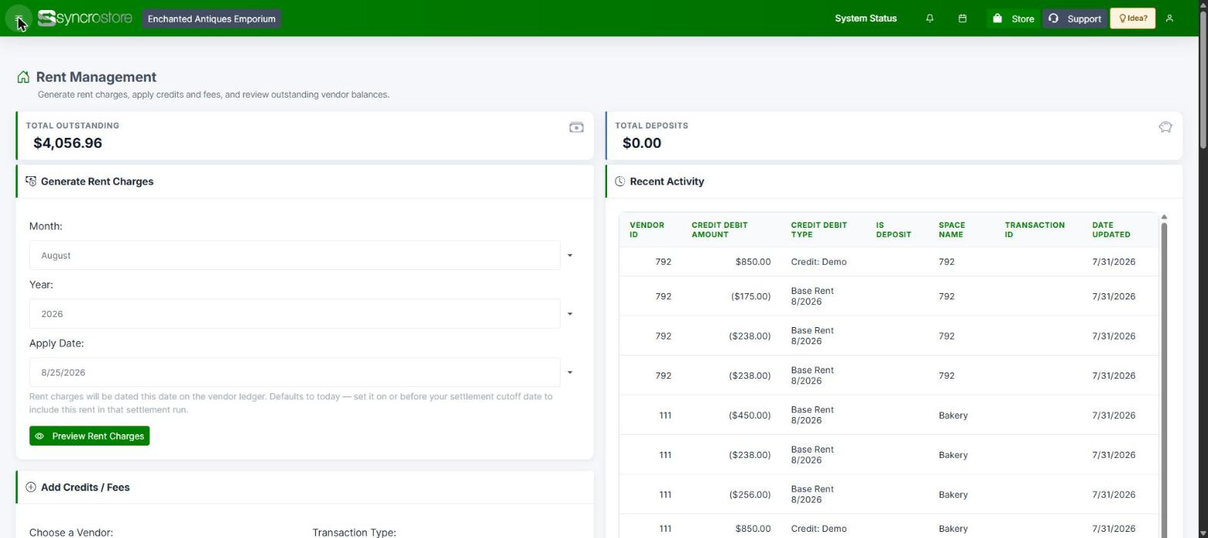Viewport: 1208px width, 538px height.
Task: Click the Add Credits / Fees heading
Action: click(x=85, y=487)
